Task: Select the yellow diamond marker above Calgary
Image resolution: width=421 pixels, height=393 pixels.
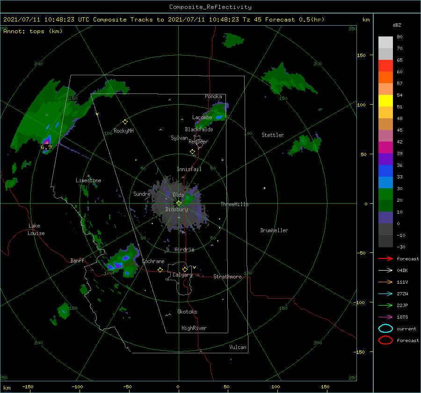Action: click(185, 269)
